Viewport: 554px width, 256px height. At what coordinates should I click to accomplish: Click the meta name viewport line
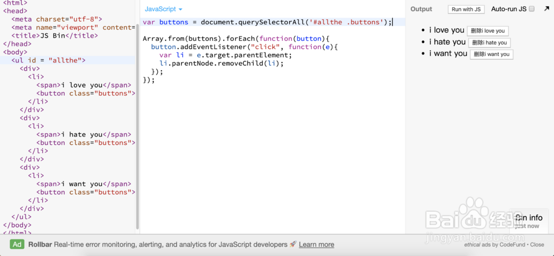pyautogui.click(x=73, y=27)
